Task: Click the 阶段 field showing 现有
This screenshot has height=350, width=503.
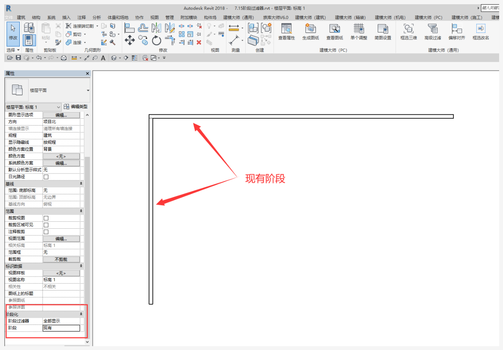Action: point(61,328)
